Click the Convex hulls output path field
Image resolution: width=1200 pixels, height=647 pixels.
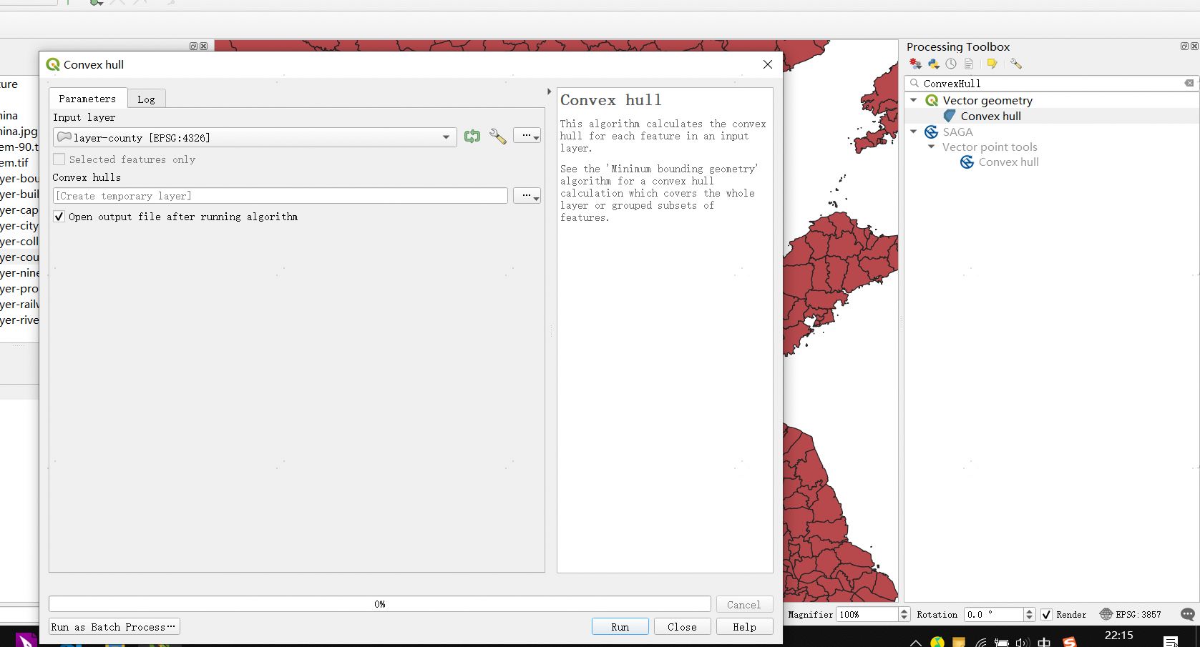click(281, 196)
